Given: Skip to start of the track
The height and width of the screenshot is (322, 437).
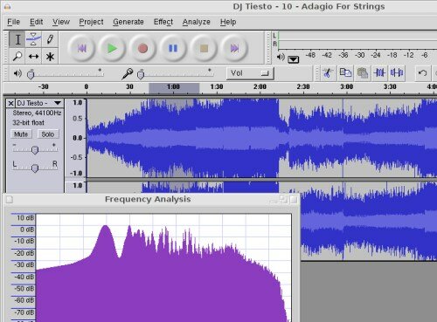Looking at the screenshot, I should 81,48.
